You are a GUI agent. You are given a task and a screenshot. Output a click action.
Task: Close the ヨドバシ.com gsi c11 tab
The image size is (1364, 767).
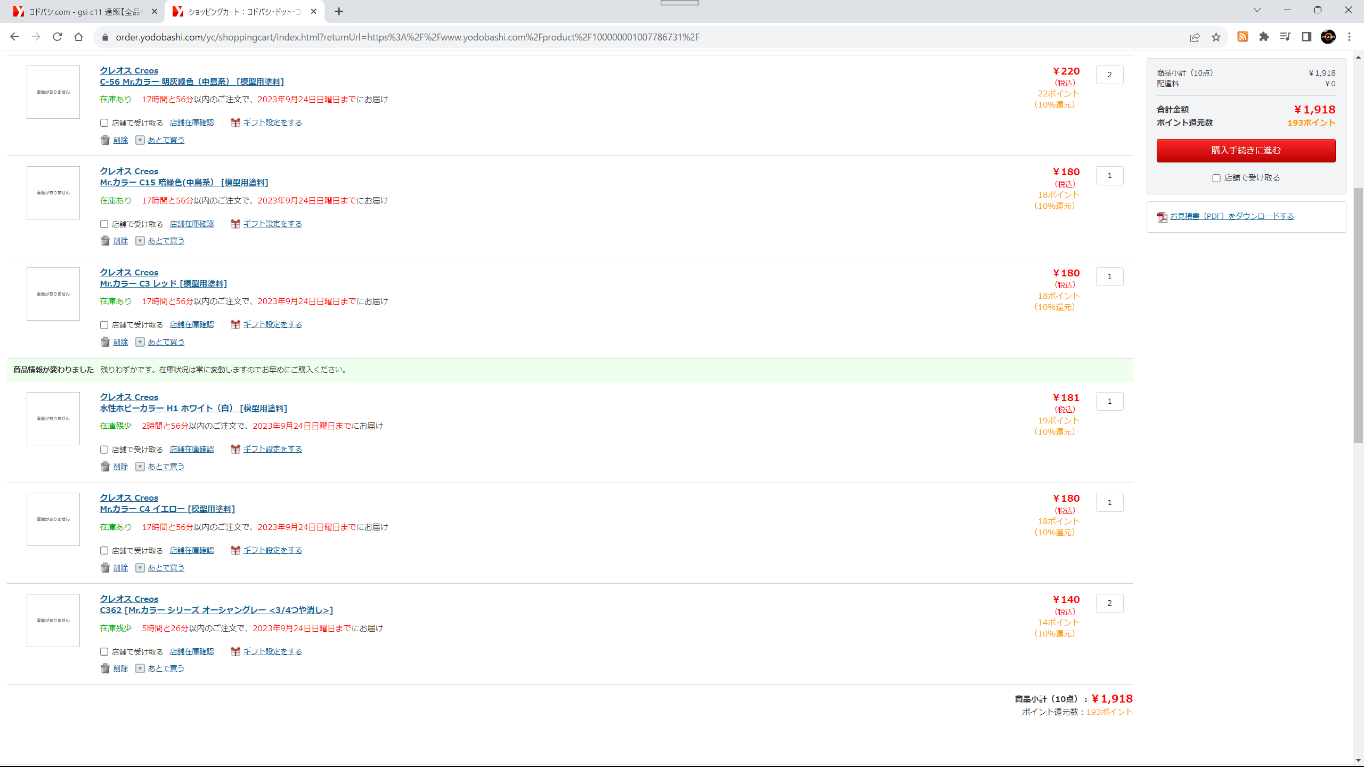[x=155, y=12]
